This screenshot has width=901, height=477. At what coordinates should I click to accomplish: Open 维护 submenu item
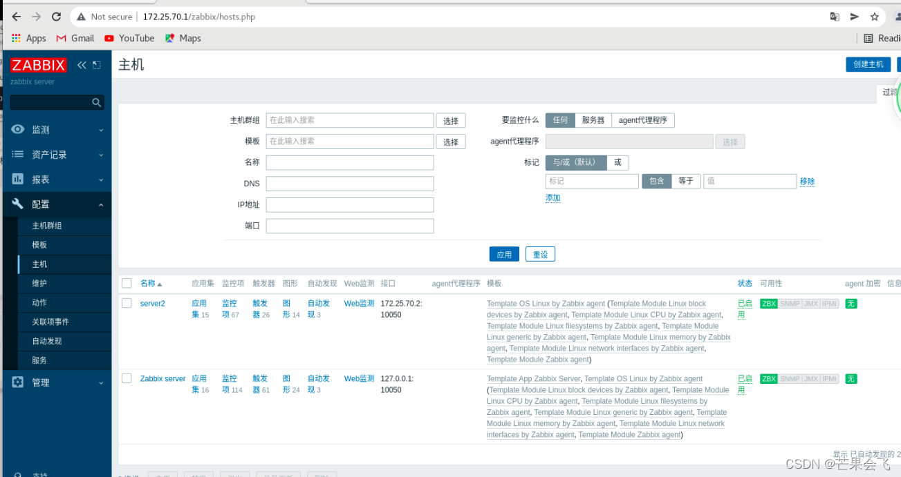pos(39,284)
